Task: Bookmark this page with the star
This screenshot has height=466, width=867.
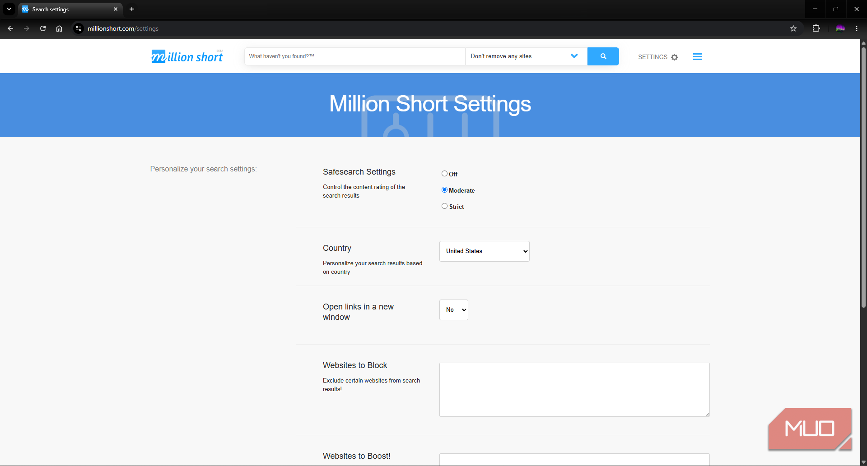Action: coord(793,28)
